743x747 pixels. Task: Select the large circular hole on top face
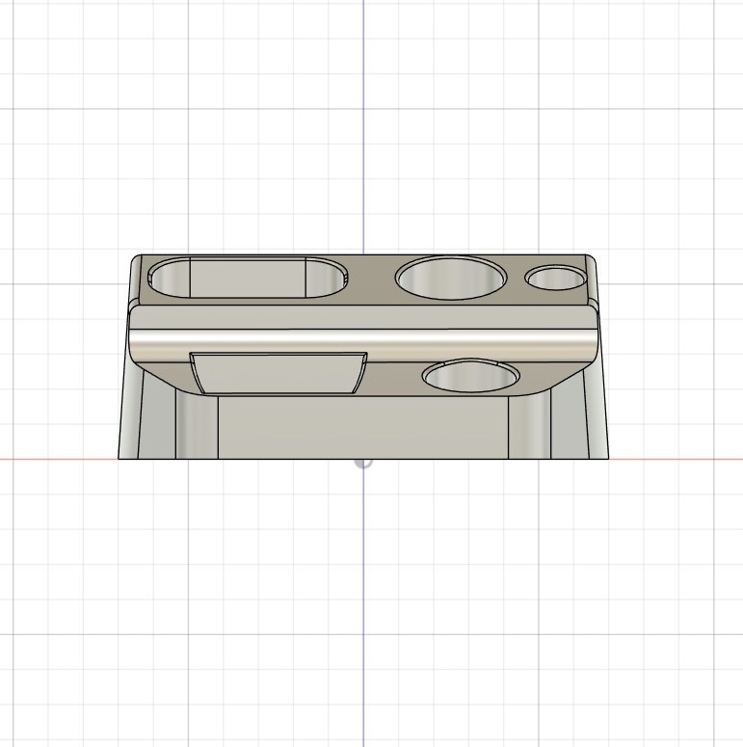pos(450,278)
